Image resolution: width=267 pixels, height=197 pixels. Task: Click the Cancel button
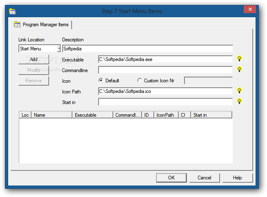pyautogui.click(x=204, y=178)
